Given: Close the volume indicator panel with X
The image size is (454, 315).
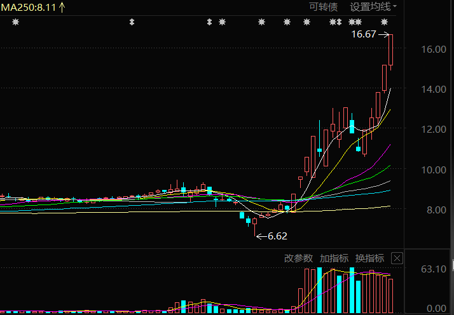Looking at the screenshot, I should (397, 258).
